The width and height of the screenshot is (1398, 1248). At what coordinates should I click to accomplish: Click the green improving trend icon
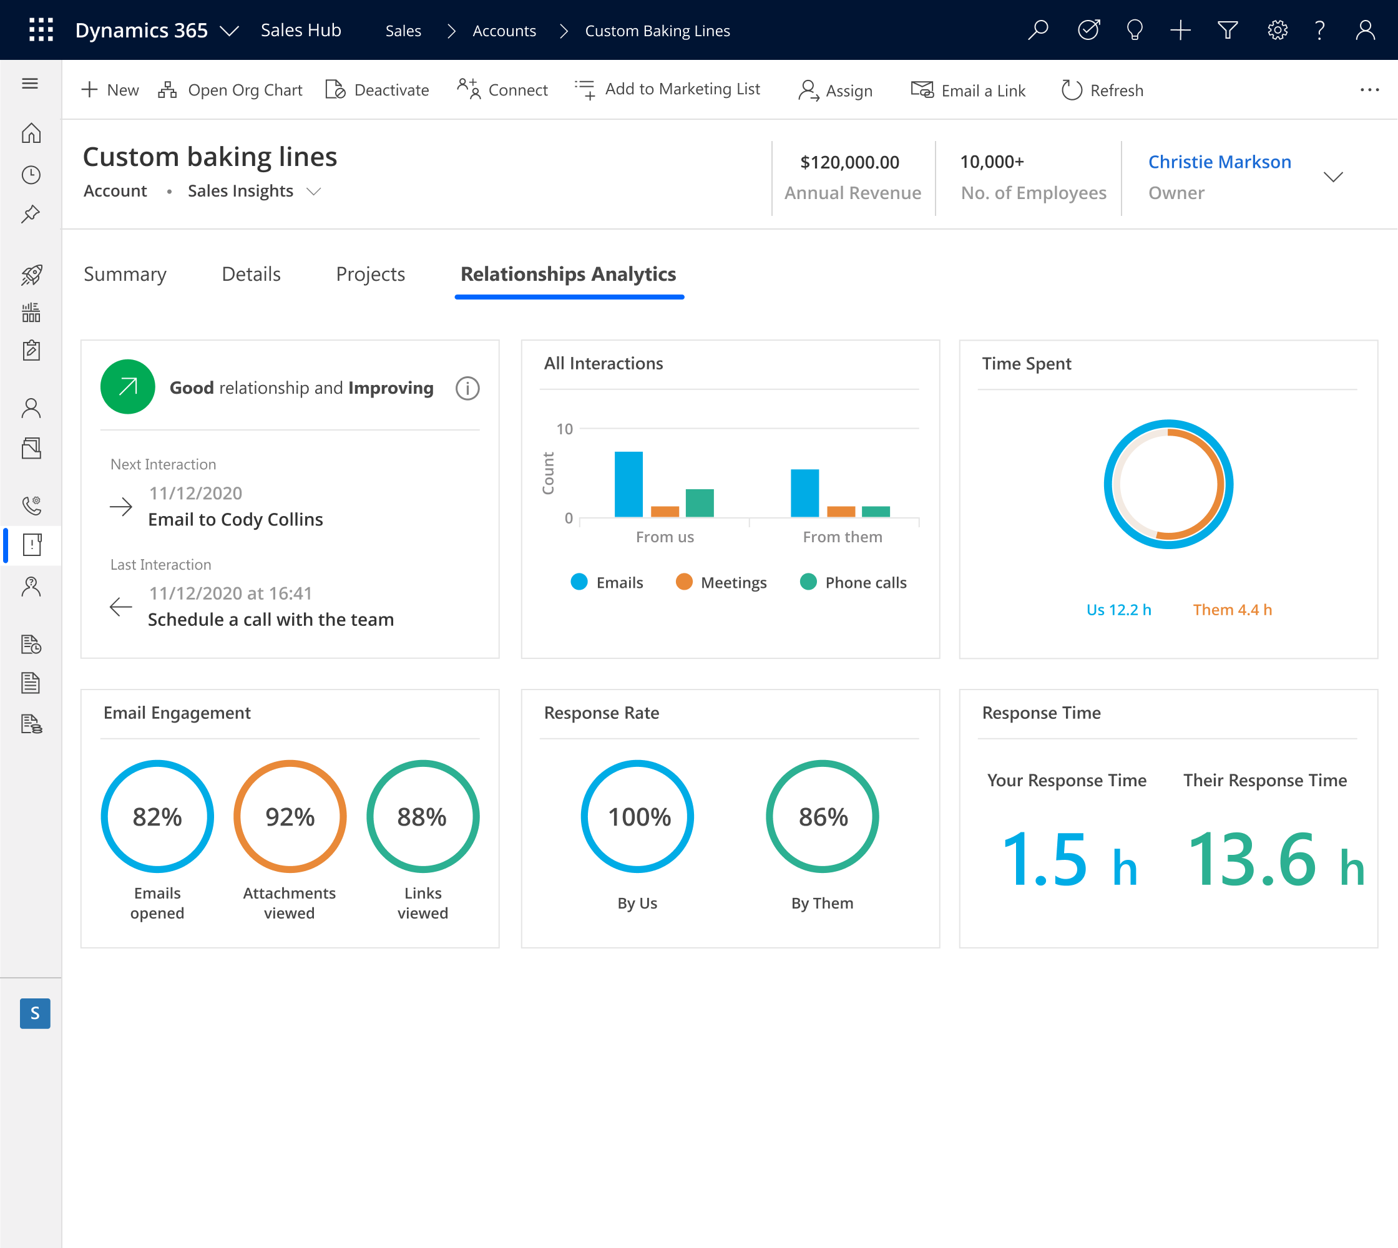(127, 387)
